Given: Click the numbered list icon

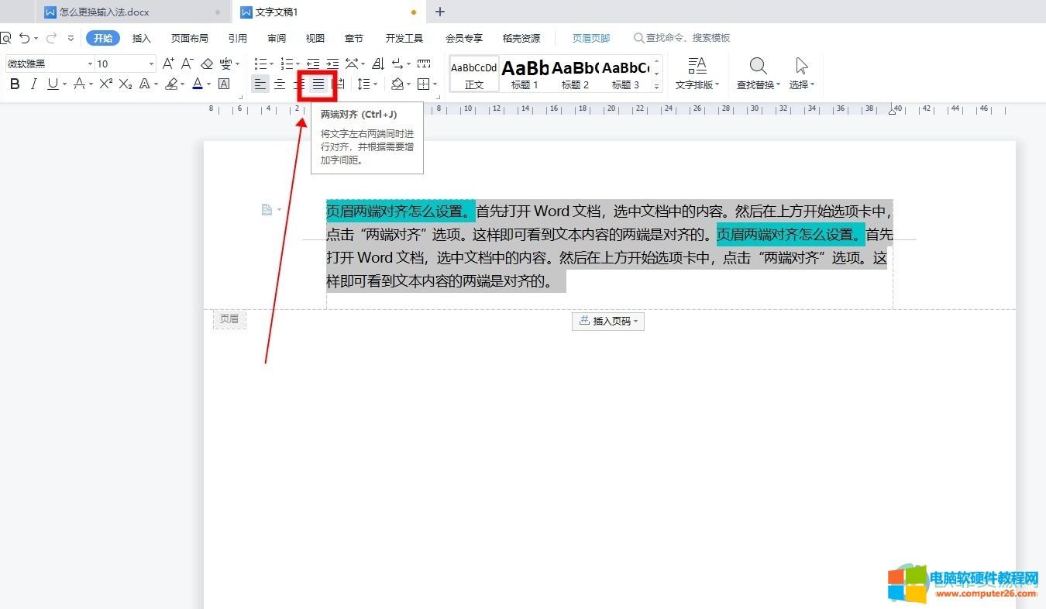Looking at the screenshot, I should click(x=287, y=64).
